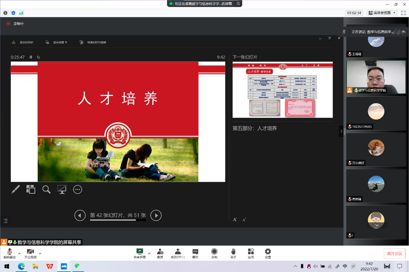Open the display settings dropdown
The height and width of the screenshot is (272, 409).
57,42
